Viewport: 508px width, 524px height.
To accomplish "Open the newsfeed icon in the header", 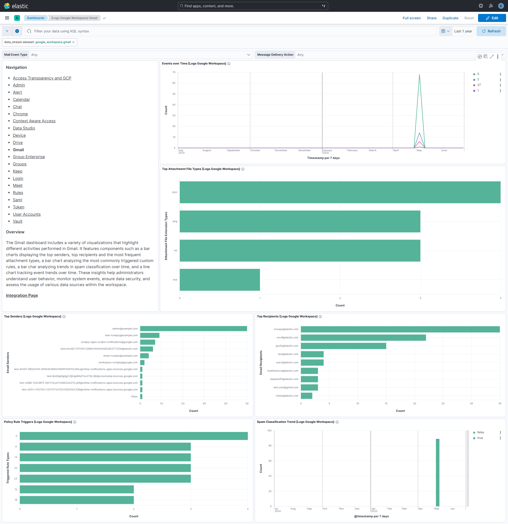I will tap(491, 6).
